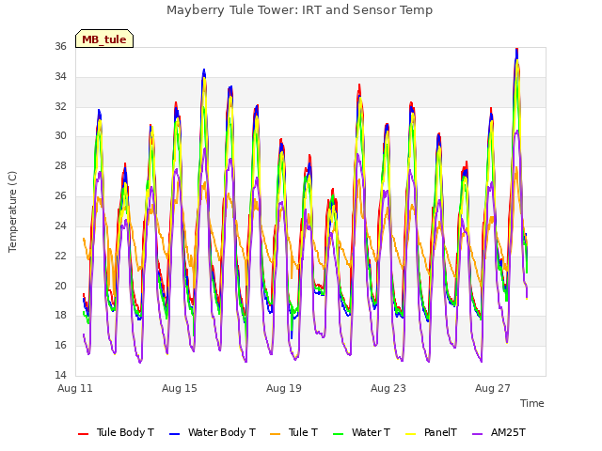
Task: Click the 16 y-axis tick label
Action: [60, 345]
